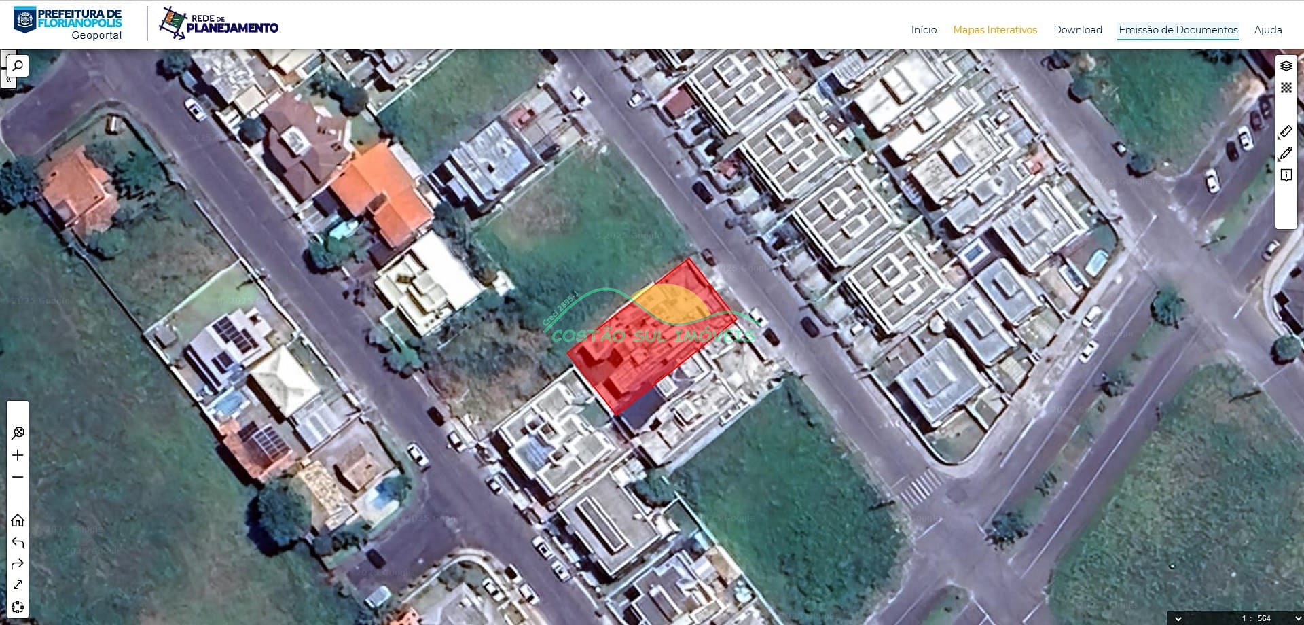Return to the home map view
This screenshot has height=625, width=1304.
click(x=18, y=520)
